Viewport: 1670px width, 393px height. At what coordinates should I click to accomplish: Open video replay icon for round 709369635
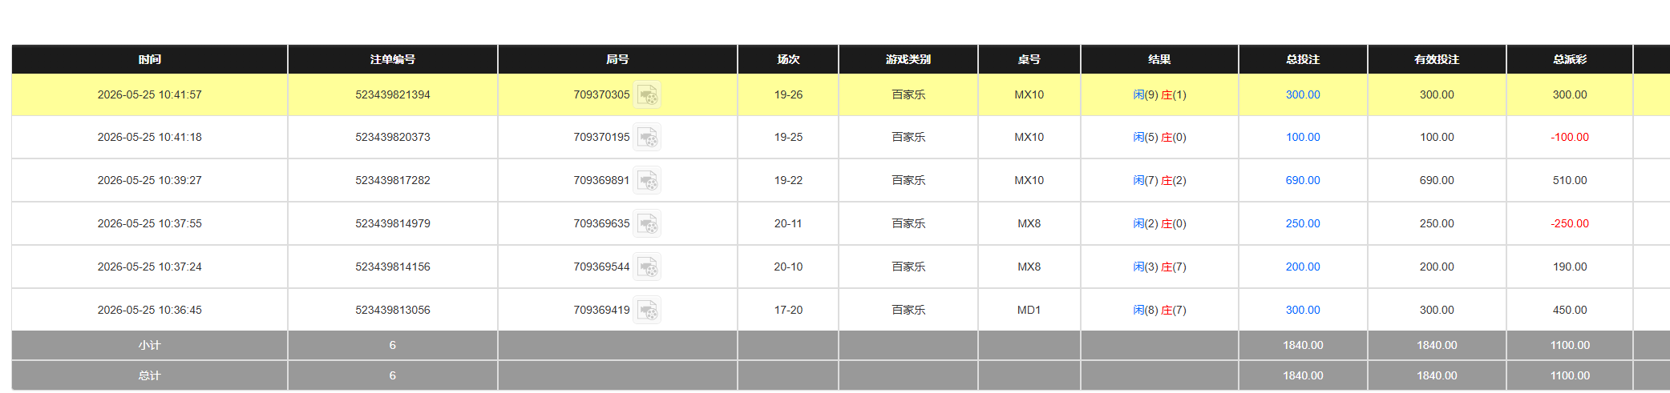click(x=647, y=224)
